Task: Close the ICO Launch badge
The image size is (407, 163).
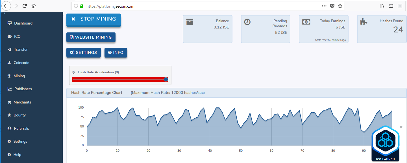Action: tap(401, 127)
